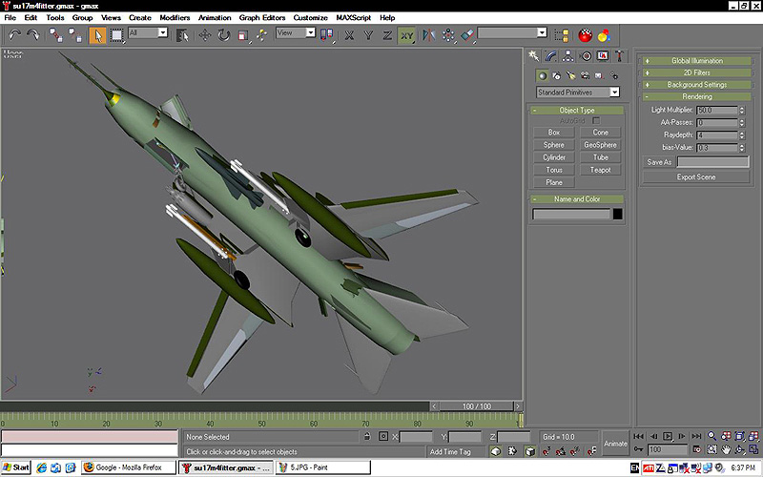Collapse the Rendering rollout
Viewport: 763px width, 477px height.
[696, 96]
